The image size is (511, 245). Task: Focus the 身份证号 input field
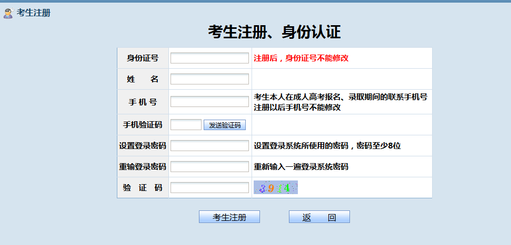(209, 58)
